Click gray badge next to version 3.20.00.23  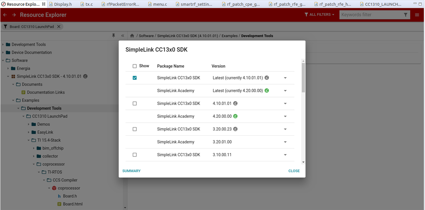(x=235, y=129)
